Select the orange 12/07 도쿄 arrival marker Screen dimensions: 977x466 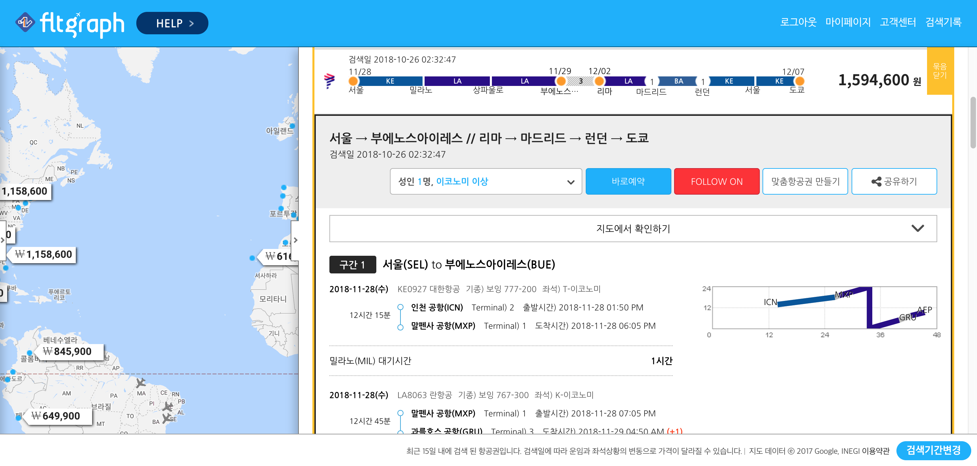pos(800,81)
